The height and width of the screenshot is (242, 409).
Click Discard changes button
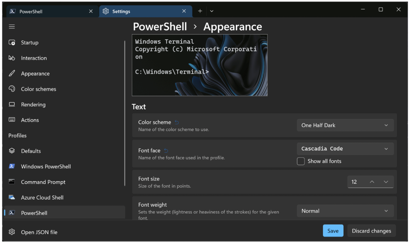point(371,231)
